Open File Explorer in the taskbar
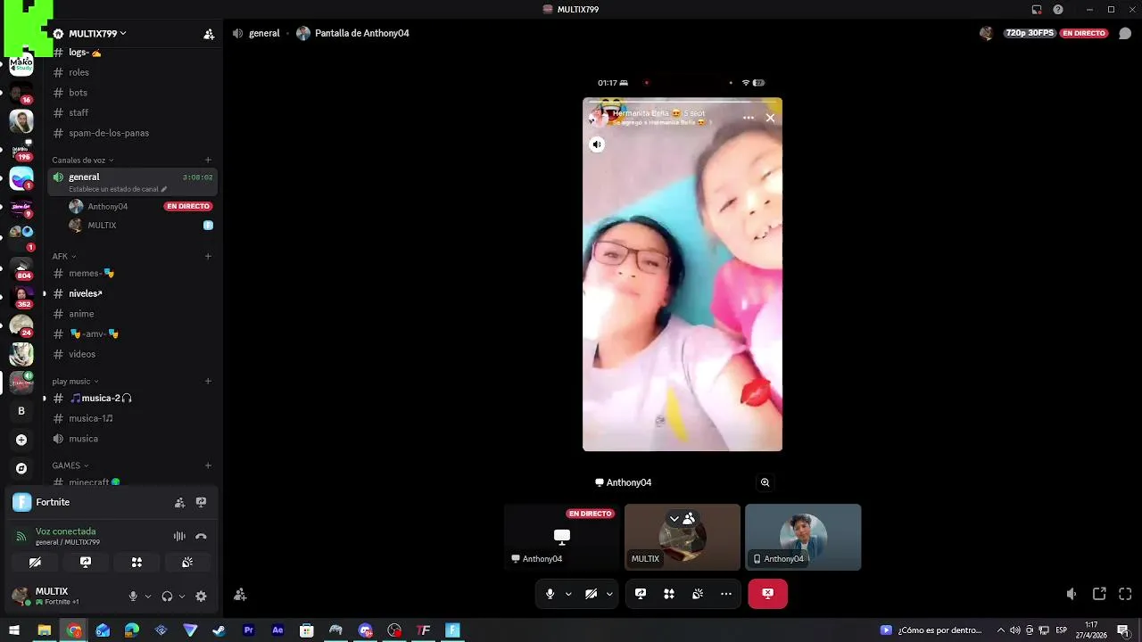 (x=44, y=630)
